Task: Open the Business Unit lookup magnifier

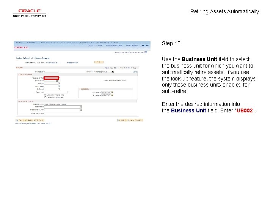Action: coord(60,78)
